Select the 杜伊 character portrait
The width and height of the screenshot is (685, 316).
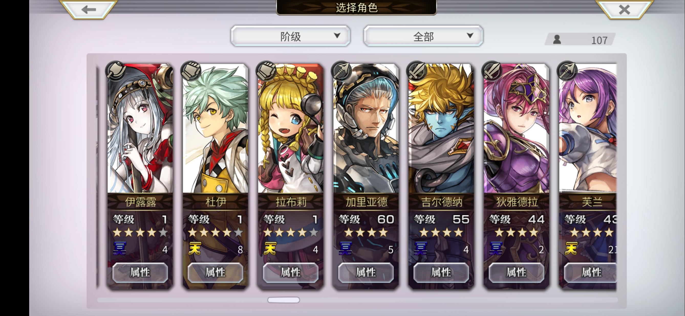tap(215, 129)
